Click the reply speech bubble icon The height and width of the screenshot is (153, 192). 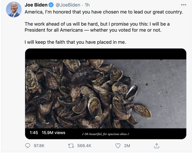28,146
